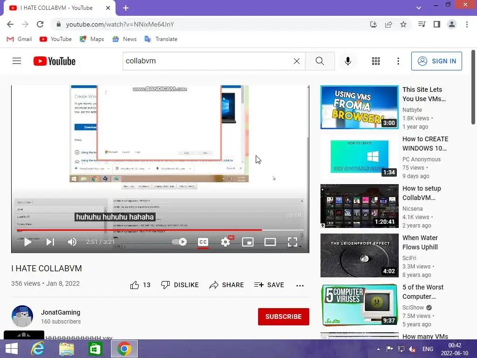Open the video settings gear
The width and height of the screenshot is (477, 358).
226,242
